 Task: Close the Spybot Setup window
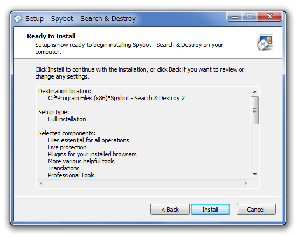tap(269, 16)
